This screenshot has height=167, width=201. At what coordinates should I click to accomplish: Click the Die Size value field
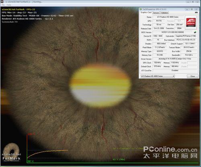[x=179, y=24]
